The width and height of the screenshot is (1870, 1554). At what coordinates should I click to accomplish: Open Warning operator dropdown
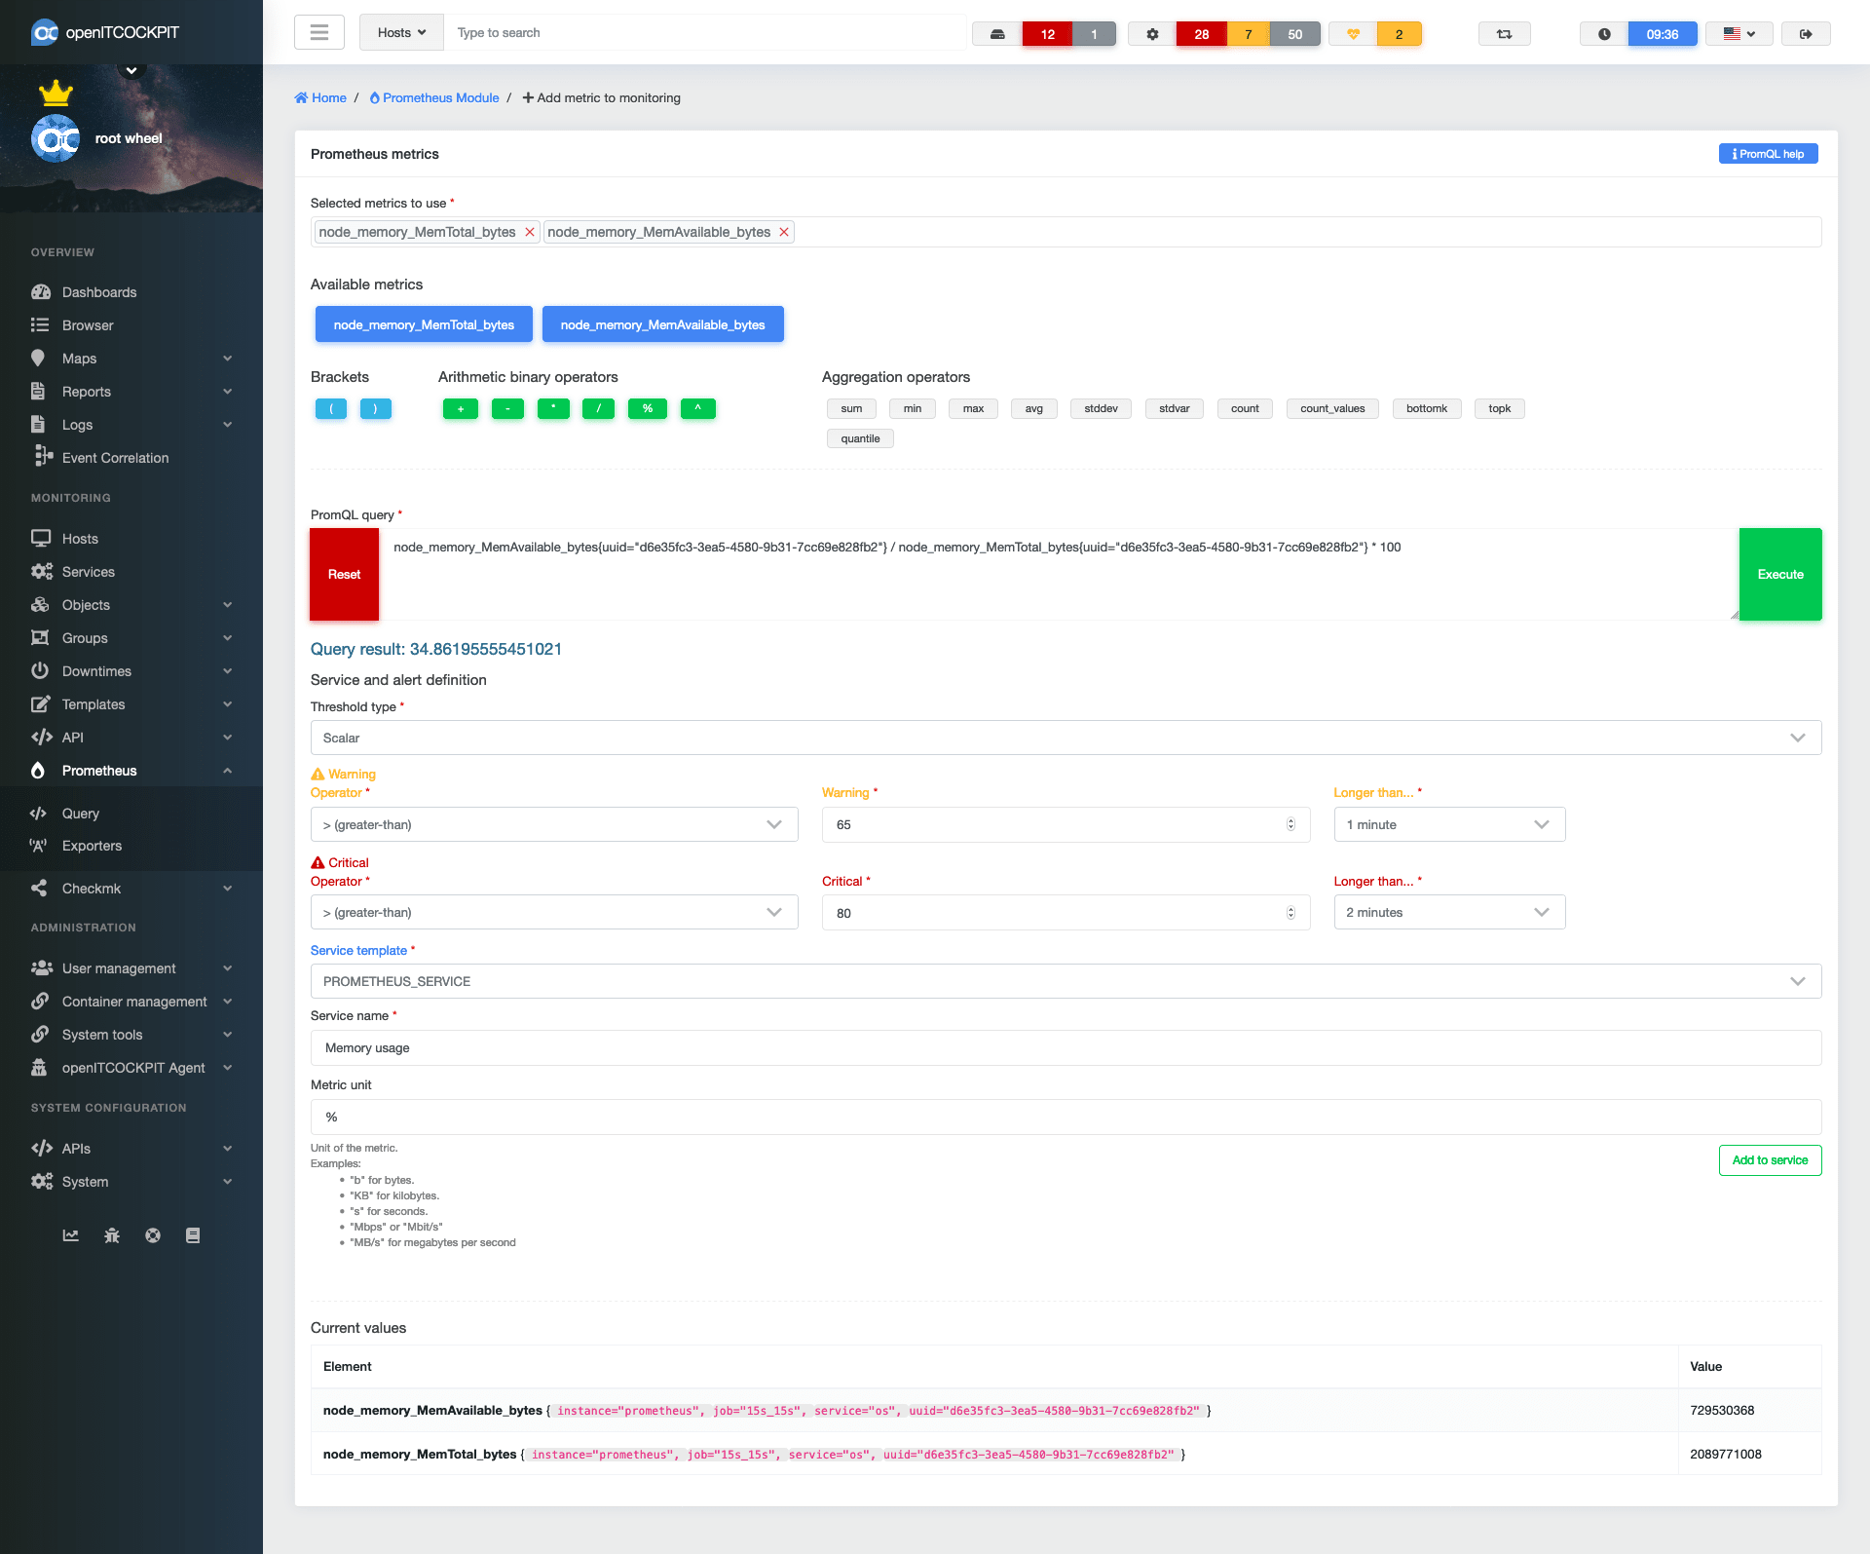[x=554, y=825]
